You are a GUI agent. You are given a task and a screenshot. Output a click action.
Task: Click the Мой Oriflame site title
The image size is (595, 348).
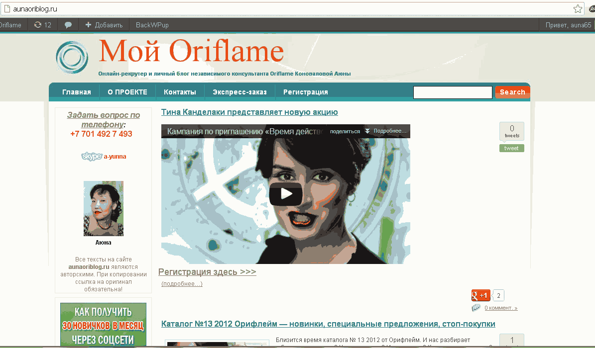191,51
